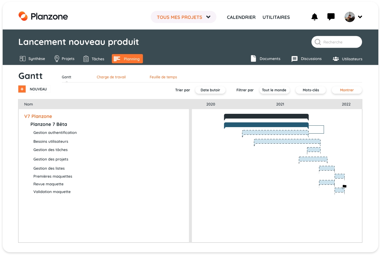Click the Besoins utilisateurs Gantt bar
This screenshot has height=256, width=381.
pyautogui.click(x=287, y=142)
